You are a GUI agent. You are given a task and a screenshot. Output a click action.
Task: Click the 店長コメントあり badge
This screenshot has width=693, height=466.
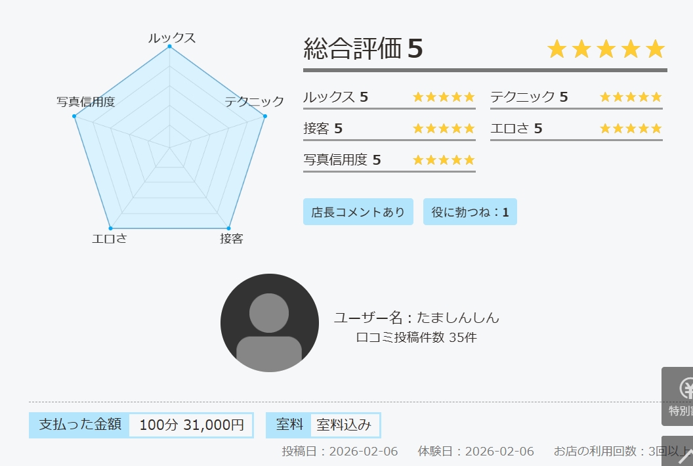[x=358, y=212]
